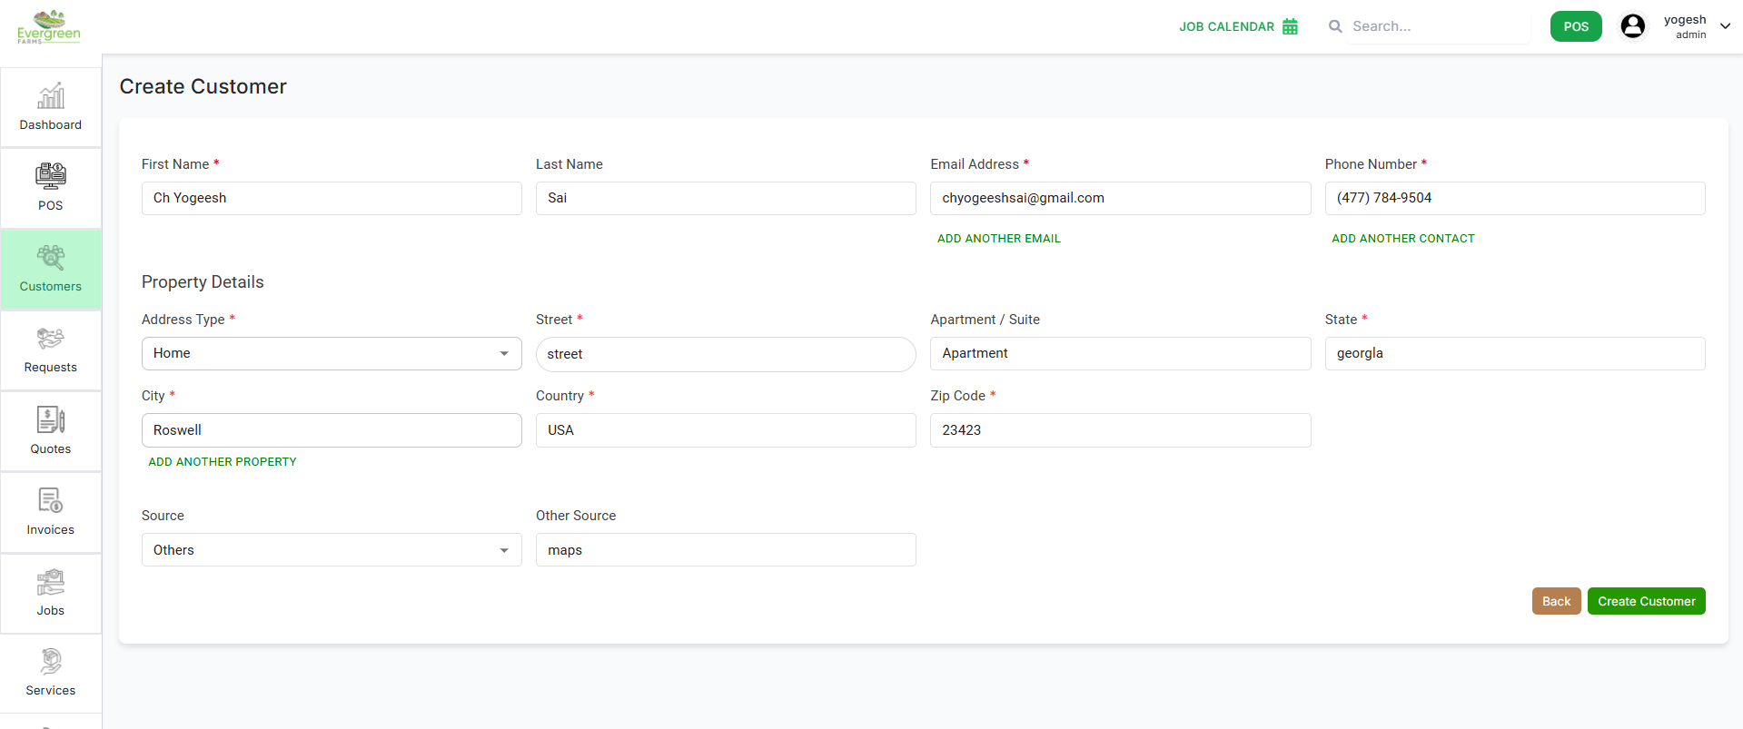This screenshot has width=1743, height=729.
Task: Expand the yogesh admin account menu
Action: click(x=1725, y=26)
